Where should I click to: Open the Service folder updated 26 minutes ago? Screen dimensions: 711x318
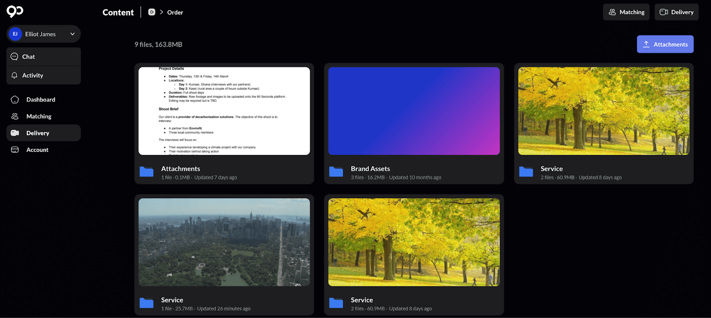(x=172, y=300)
